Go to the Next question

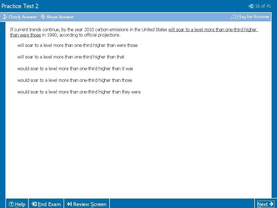(266, 204)
